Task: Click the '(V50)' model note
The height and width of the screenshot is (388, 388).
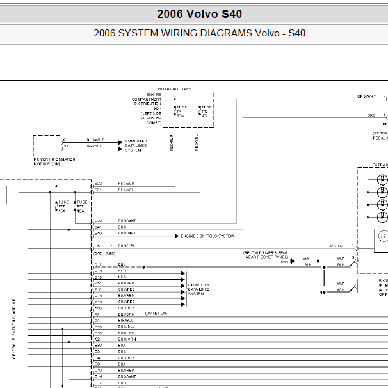Action: [110, 254]
